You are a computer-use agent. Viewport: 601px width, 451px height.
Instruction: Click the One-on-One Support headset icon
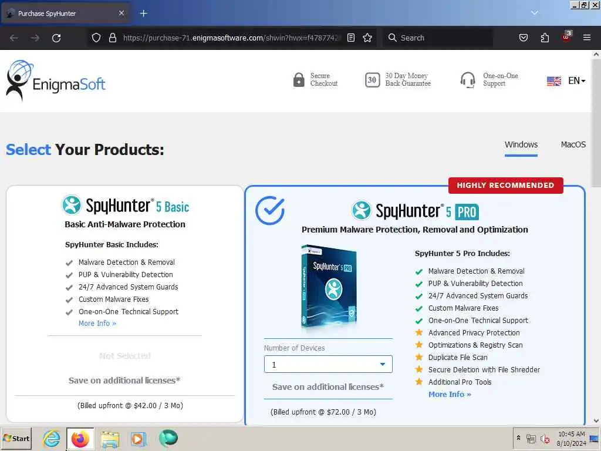tap(468, 80)
